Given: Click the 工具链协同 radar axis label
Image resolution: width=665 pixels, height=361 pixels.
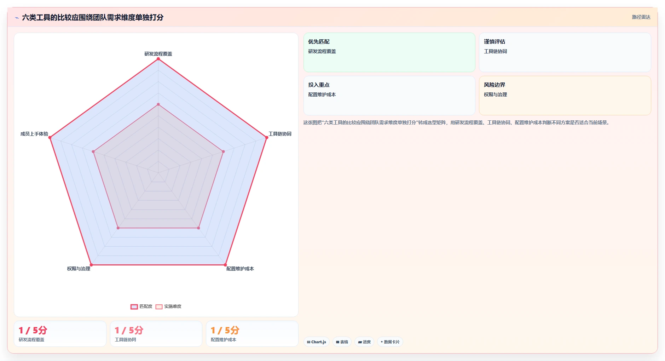Looking at the screenshot, I should point(280,134).
